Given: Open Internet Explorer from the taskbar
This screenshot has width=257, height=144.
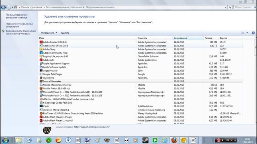Looking at the screenshot, I should (165, 140).
